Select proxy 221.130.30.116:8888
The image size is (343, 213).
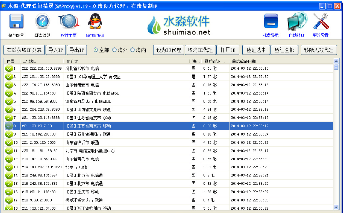(41, 118)
